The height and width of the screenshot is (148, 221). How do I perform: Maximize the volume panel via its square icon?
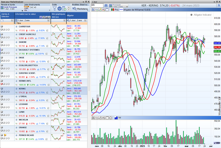[107, 118]
